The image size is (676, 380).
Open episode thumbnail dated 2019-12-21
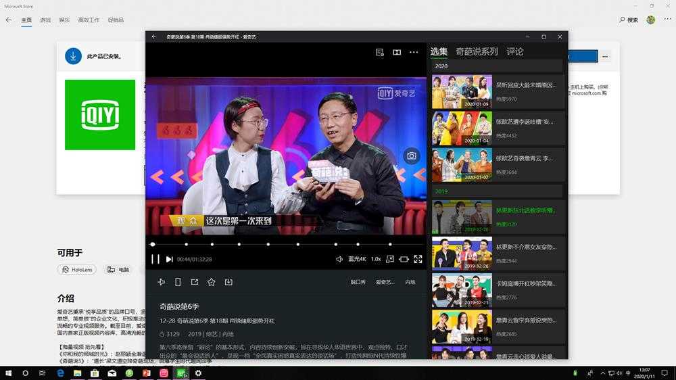coord(462,290)
